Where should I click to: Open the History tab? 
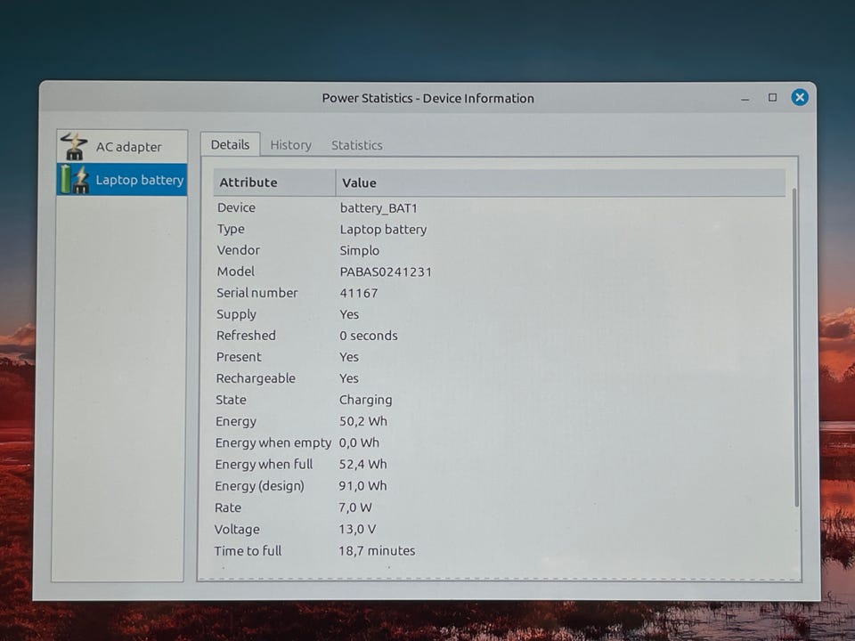(x=290, y=145)
